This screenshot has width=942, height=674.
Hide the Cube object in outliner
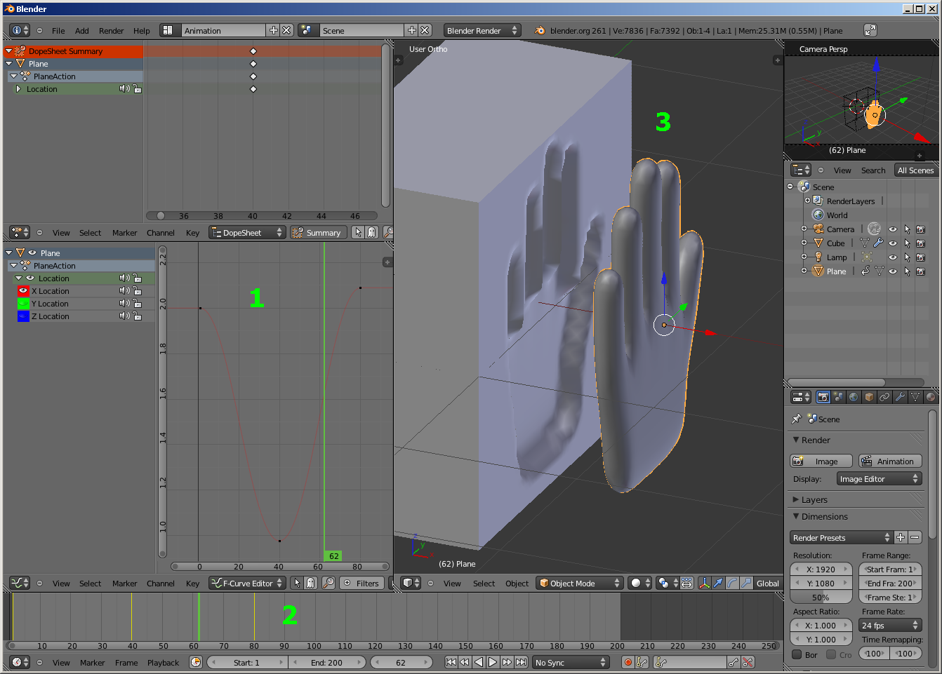pos(893,243)
